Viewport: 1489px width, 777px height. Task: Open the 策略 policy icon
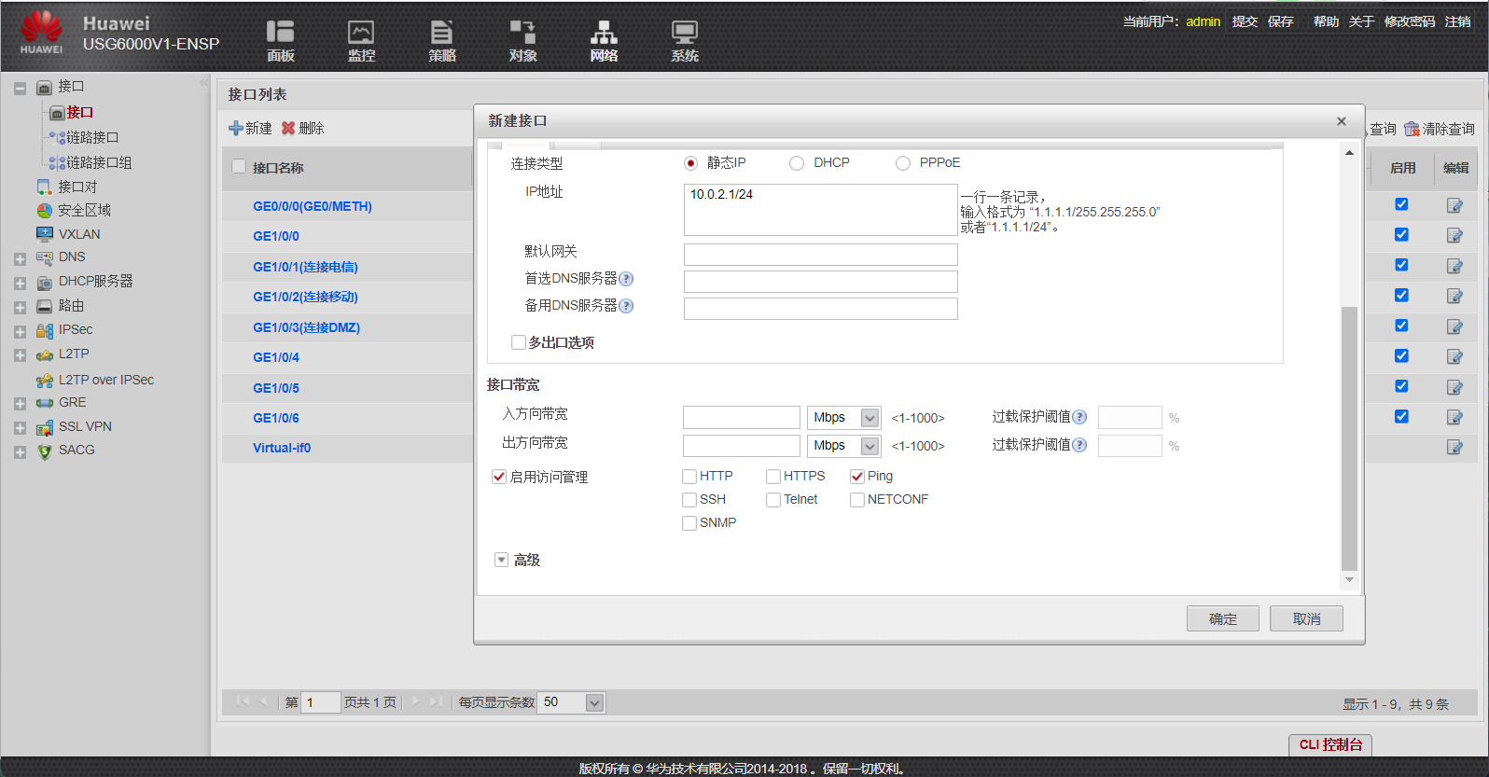pyautogui.click(x=442, y=32)
